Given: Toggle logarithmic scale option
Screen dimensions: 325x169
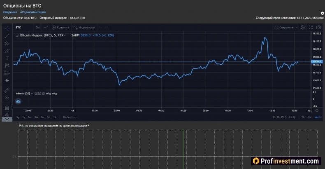Looking at the screenshot, I should (x=309, y=117).
